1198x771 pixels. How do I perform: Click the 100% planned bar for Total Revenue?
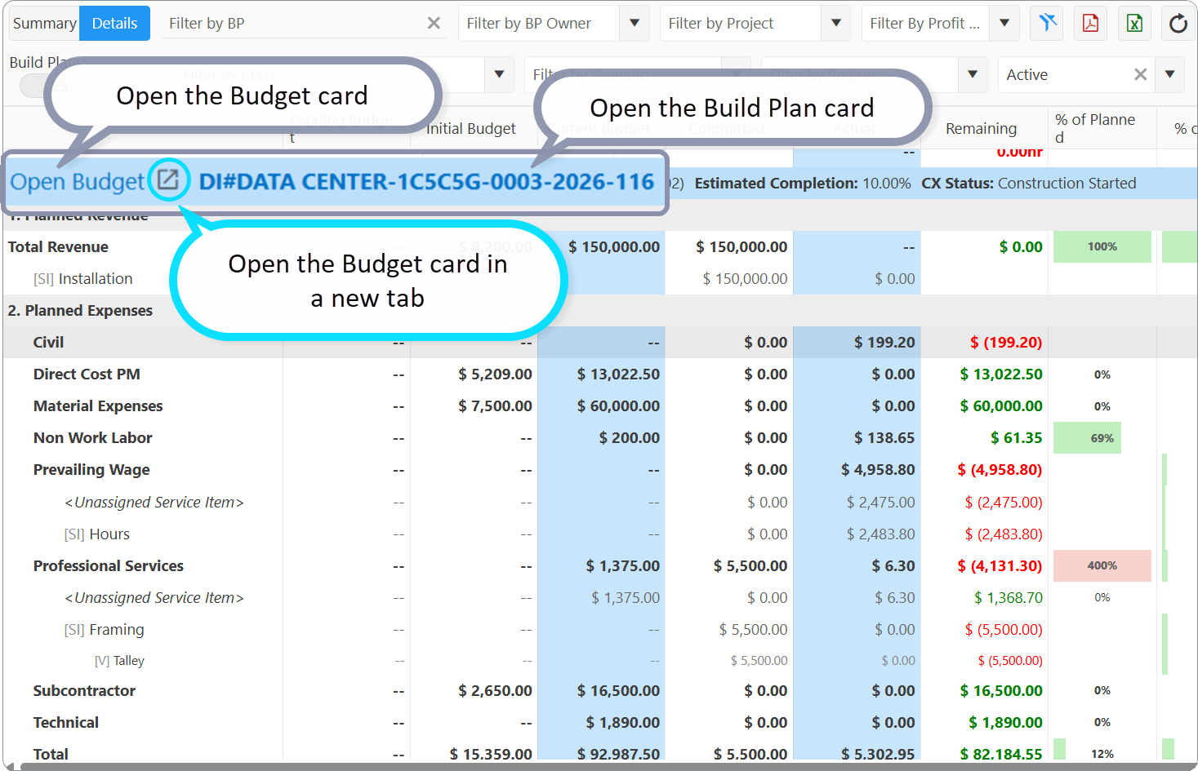point(1102,246)
